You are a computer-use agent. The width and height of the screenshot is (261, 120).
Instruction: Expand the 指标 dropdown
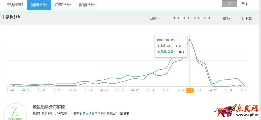click(x=228, y=18)
